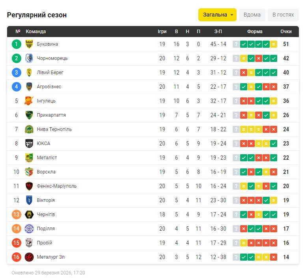Click the Металіст club crest icon

pos(29,158)
